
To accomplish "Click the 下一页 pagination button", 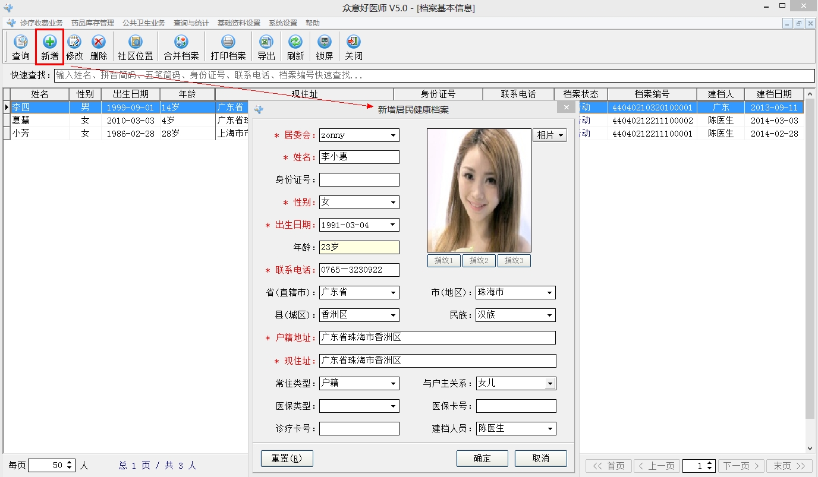I will coord(741,466).
